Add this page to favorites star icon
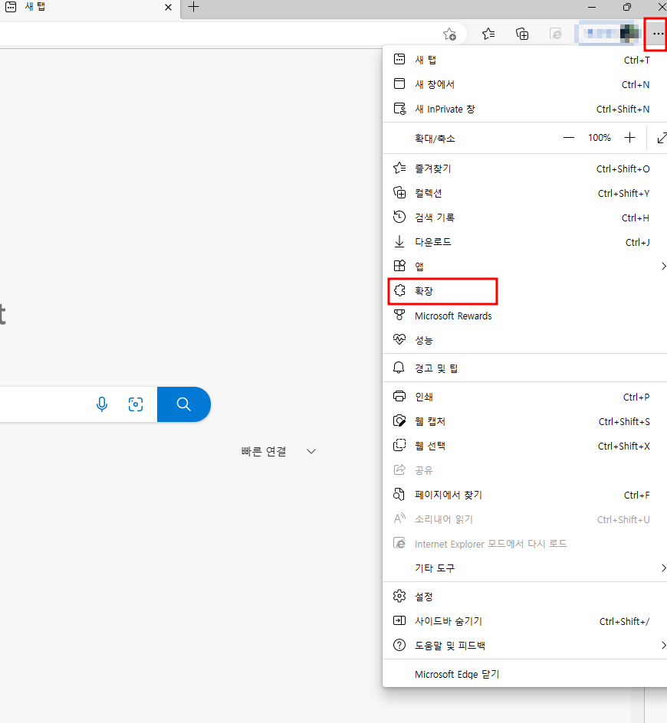Viewport: 667px width, 723px height. point(449,34)
